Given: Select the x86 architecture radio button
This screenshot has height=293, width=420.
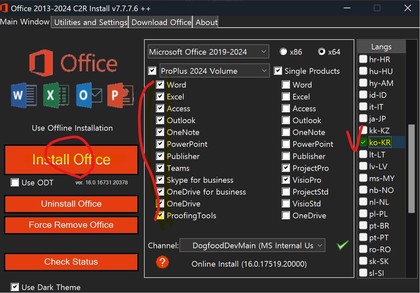Looking at the screenshot, I should (x=283, y=52).
